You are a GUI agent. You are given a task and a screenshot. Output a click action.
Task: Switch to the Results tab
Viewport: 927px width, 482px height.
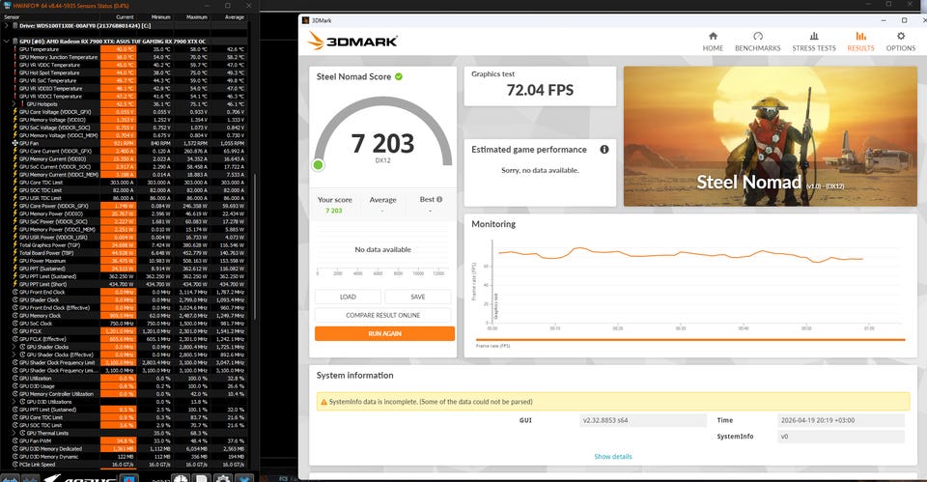[x=860, y=41]
